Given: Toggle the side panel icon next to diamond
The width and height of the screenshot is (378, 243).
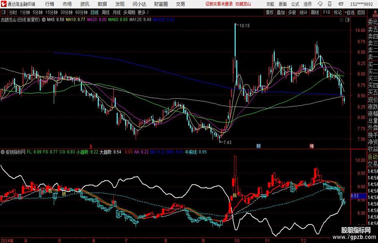Looking at the screenshot, I should [x=347, y=20].
